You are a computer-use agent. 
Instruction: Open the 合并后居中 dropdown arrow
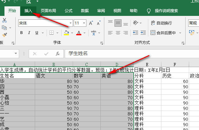pyautogui.click(x=180, y=33)
